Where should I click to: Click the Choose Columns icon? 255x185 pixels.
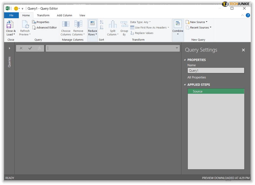[66, 24]
